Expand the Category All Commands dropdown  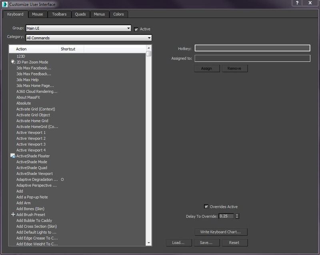click(x=89, y=38)
